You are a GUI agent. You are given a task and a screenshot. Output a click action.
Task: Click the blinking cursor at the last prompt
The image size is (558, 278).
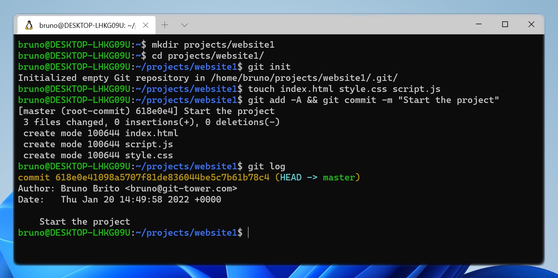(248, 232)
